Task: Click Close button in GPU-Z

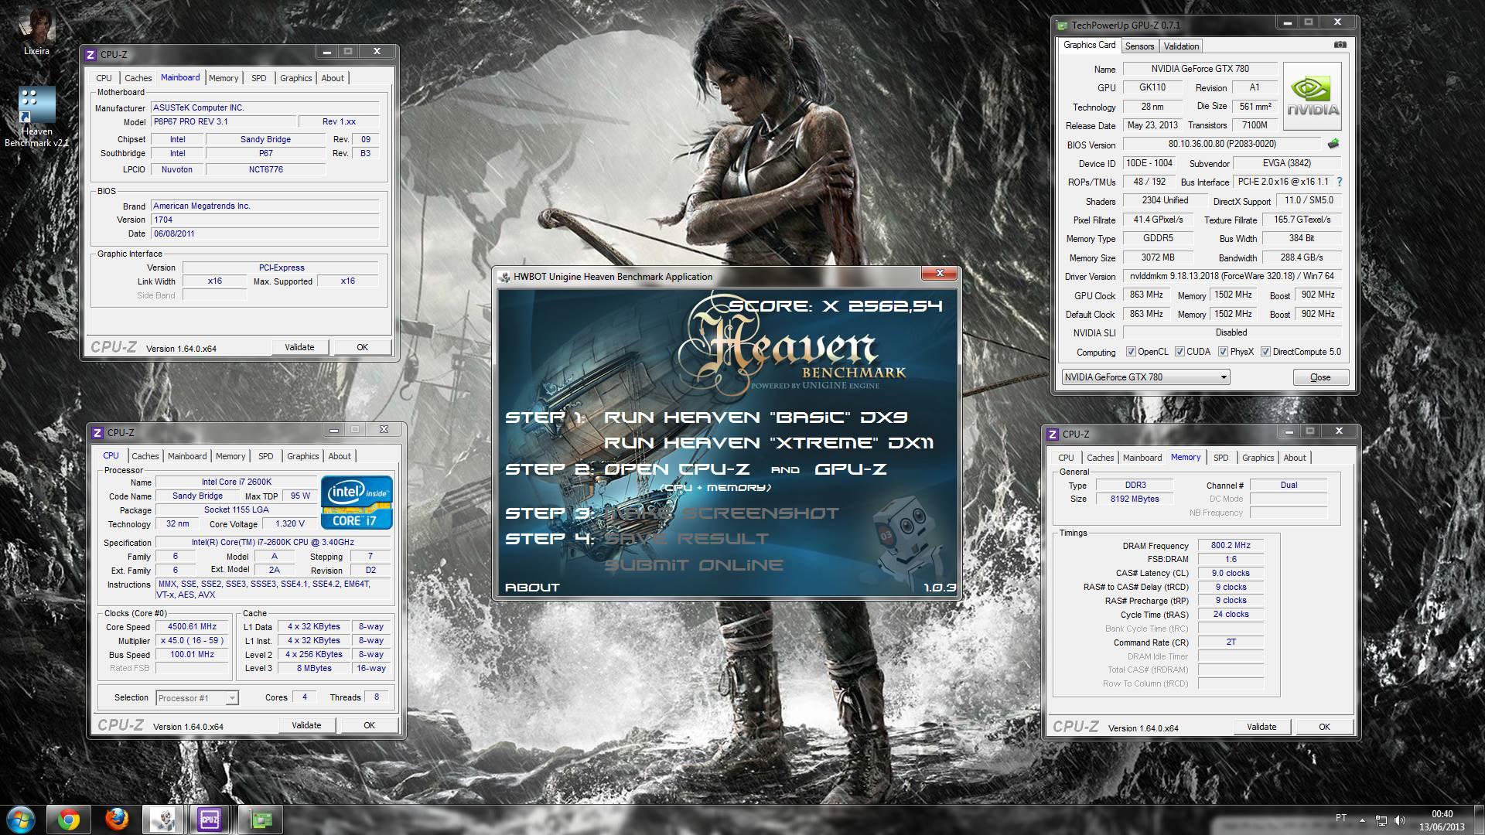Action: click(1320, 377)
